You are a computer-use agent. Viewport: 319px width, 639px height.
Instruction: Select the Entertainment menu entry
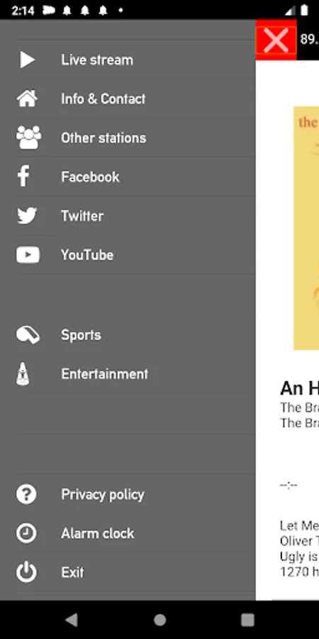click(x=128, y=373)
